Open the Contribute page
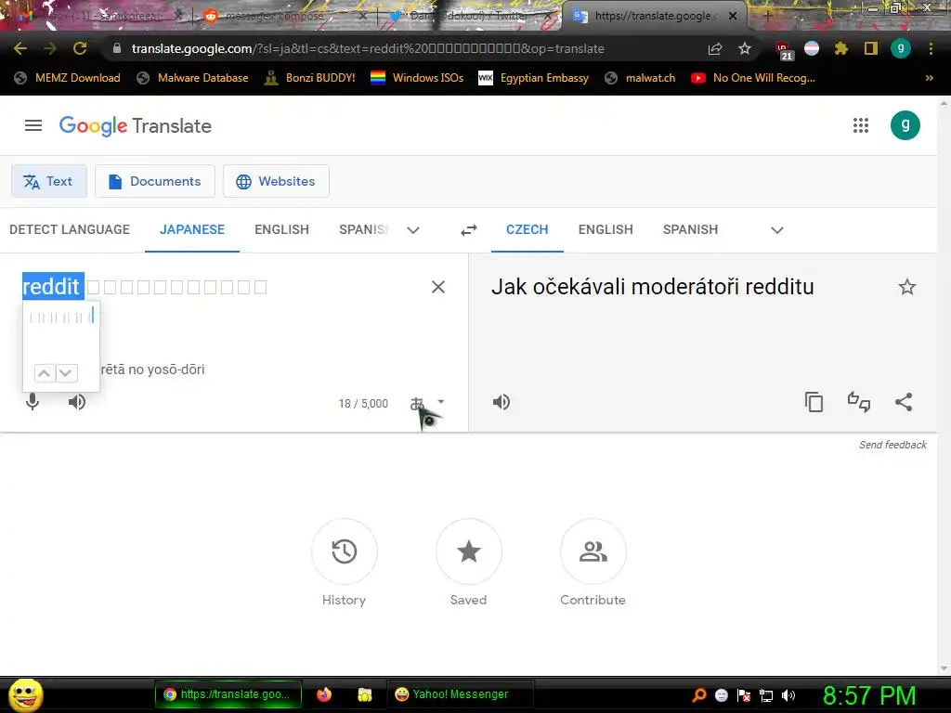 [593, 551]
